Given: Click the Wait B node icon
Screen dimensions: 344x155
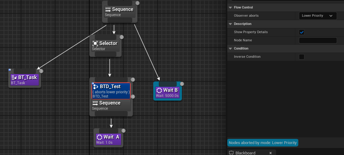Looking at the screenshot, I should click(x=159, y=90).
